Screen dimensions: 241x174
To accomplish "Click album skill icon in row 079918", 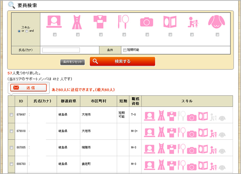I will click(x=203, y=132).
